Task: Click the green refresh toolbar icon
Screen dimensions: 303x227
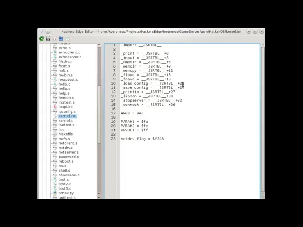Action: click(42, 39)
